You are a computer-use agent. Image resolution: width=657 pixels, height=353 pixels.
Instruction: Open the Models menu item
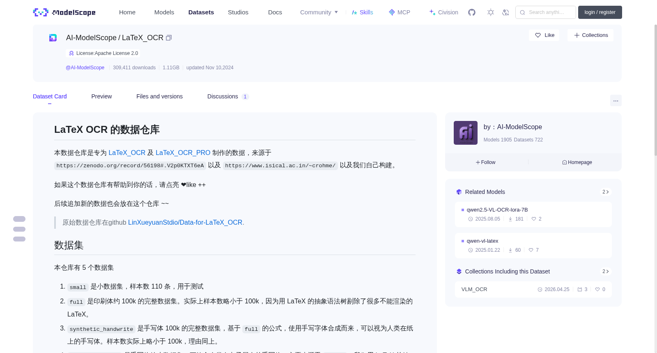tap(164, 12)
